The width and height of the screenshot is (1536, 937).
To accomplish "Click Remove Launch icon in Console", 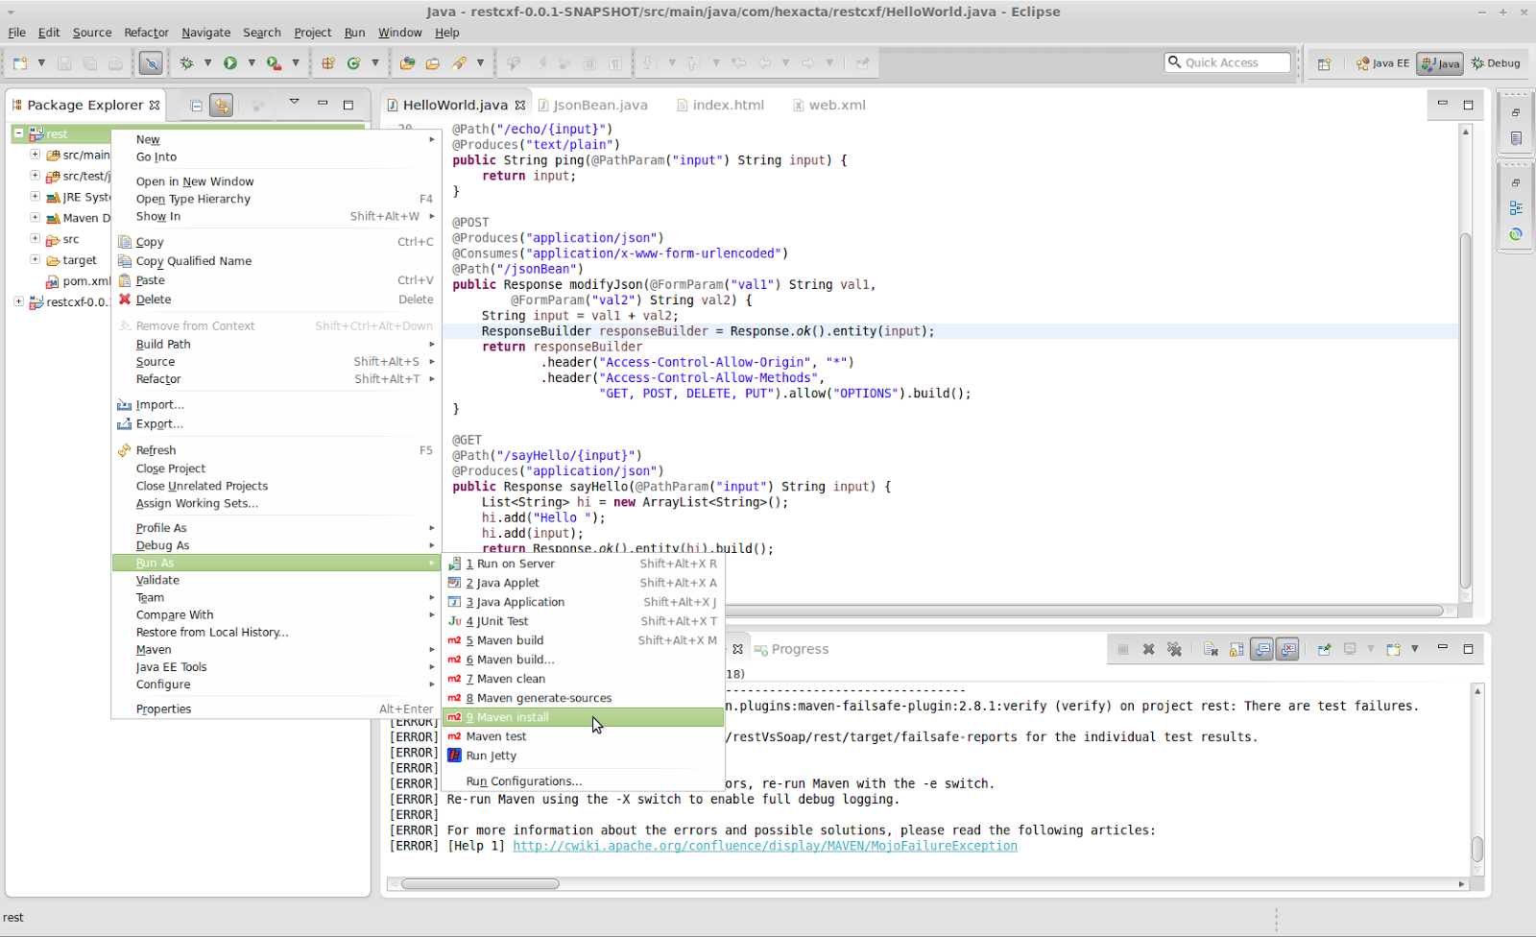I will coord(1148,650).
